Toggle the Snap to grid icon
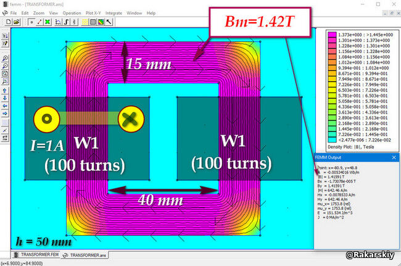 tap(5, 130)
